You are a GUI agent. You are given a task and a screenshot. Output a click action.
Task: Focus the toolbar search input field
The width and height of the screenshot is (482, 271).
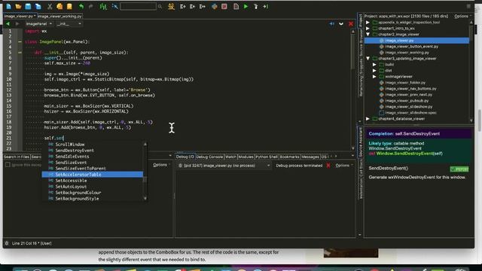(138, 6)
